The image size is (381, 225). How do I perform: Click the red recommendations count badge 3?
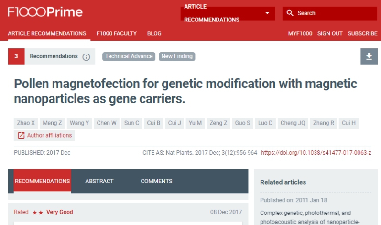coord(16,56)
